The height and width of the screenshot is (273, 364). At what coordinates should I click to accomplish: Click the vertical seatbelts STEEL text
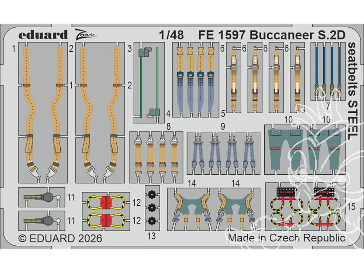point(352,91)
